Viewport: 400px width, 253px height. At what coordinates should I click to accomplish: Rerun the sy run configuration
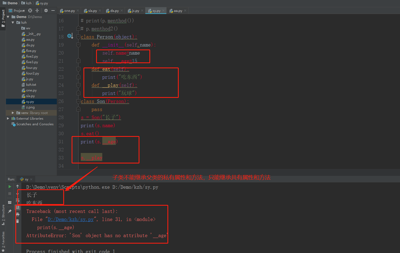(x=10, y=186)
